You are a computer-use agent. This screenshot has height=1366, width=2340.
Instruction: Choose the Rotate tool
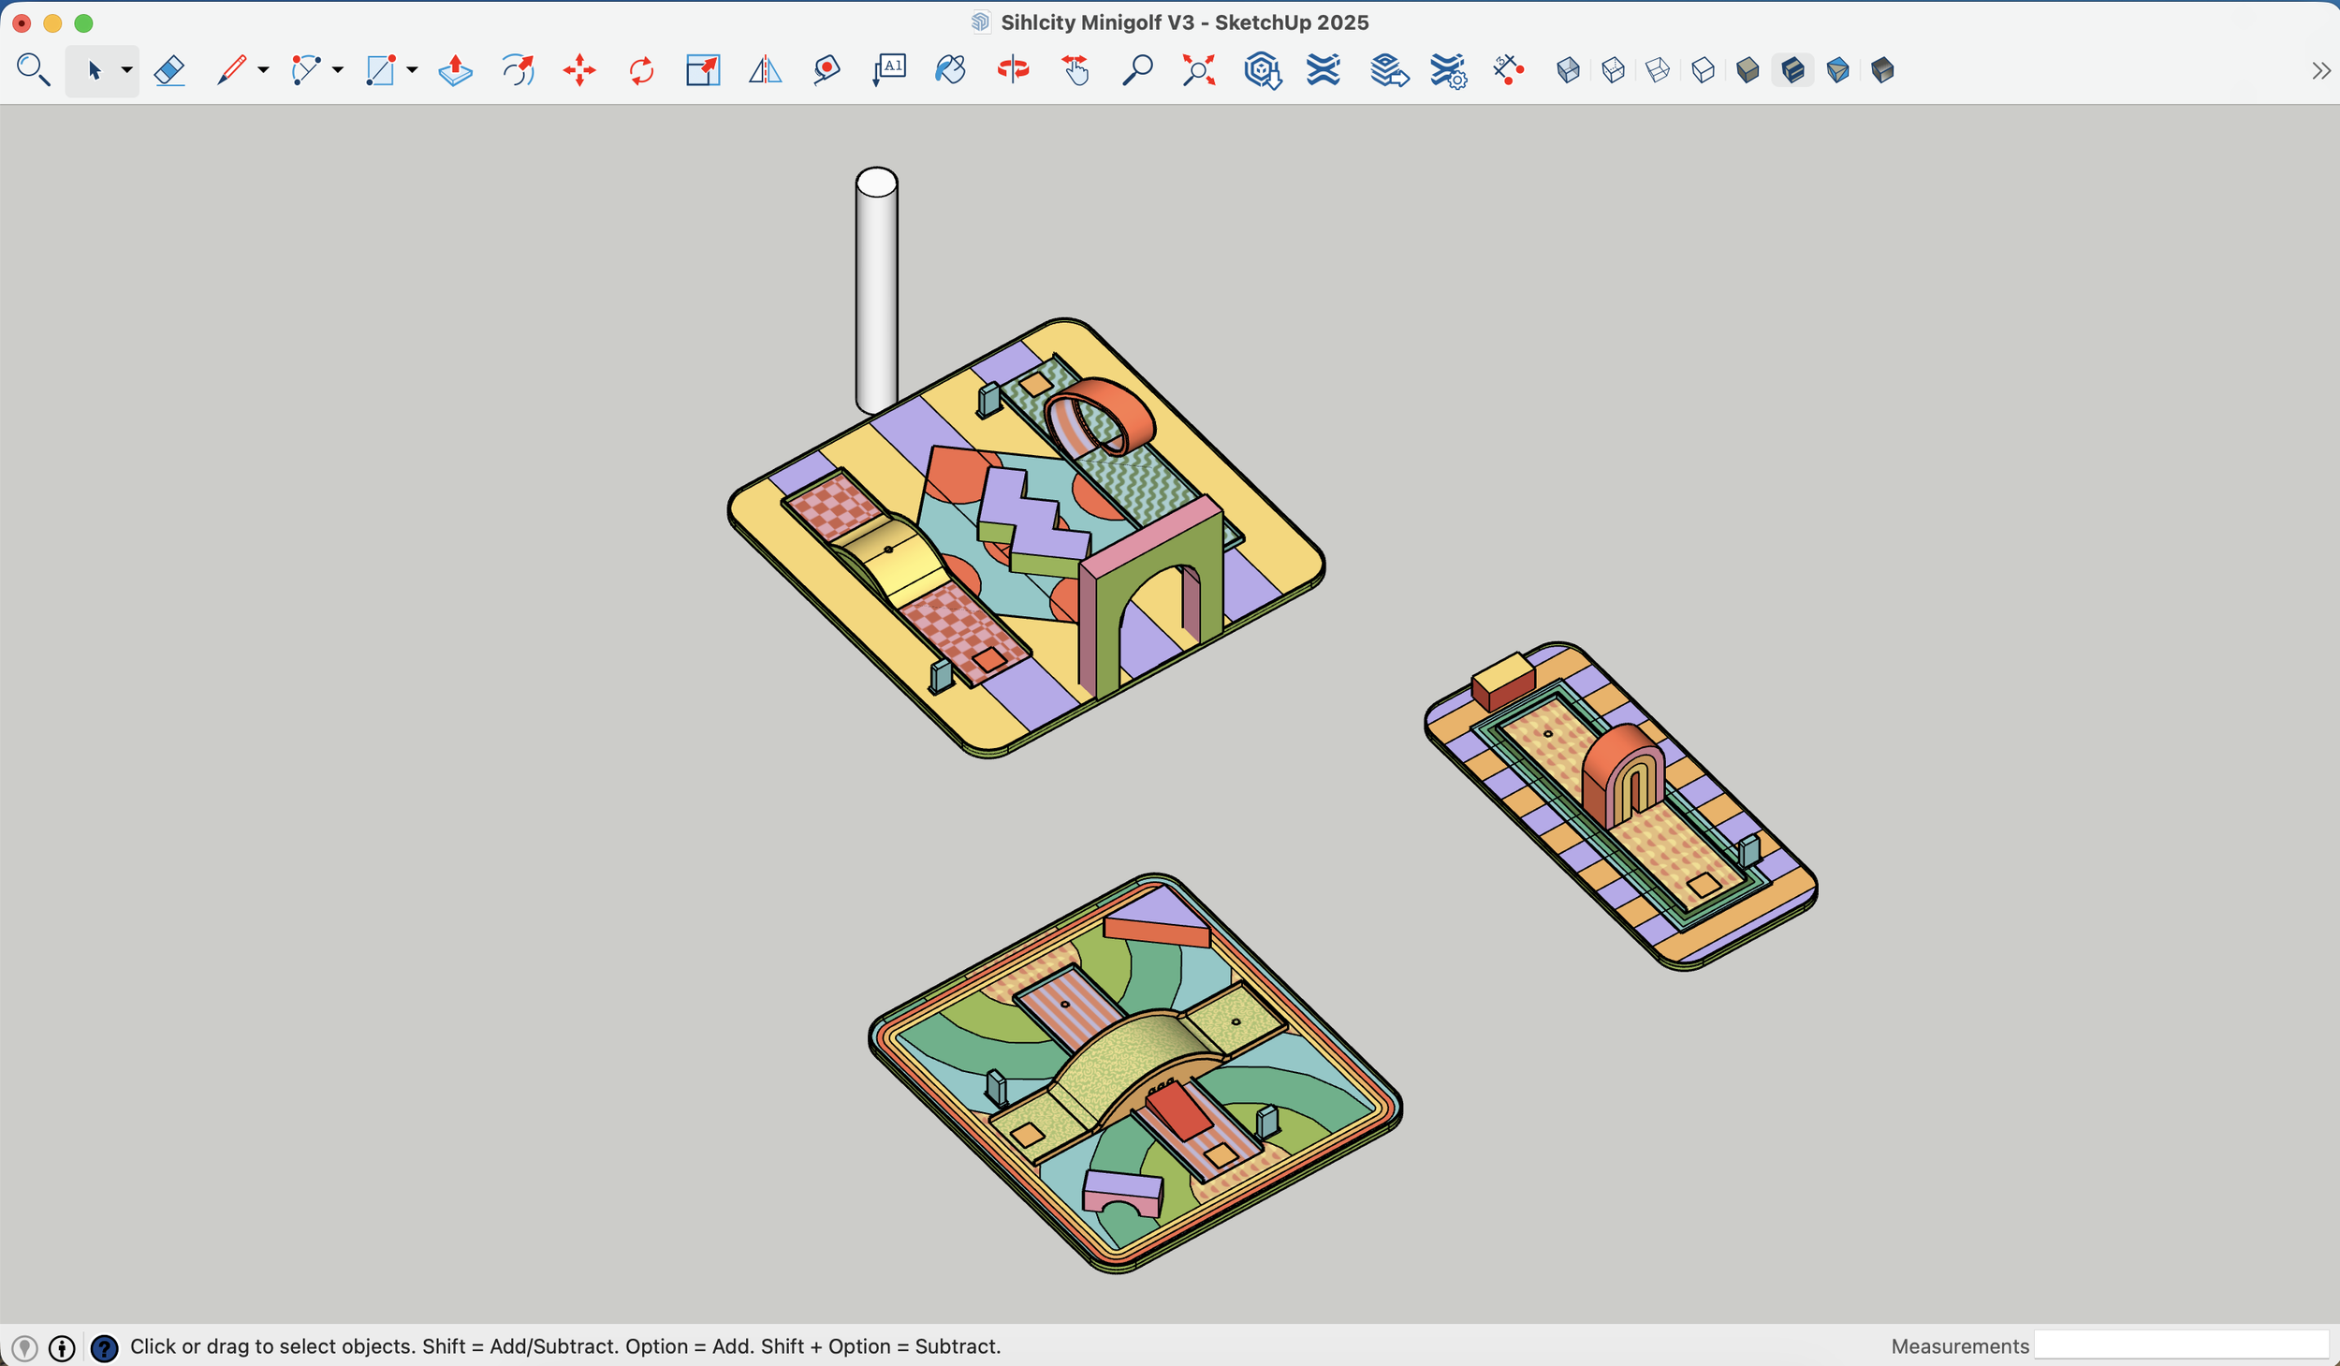[x=641, y=70]
